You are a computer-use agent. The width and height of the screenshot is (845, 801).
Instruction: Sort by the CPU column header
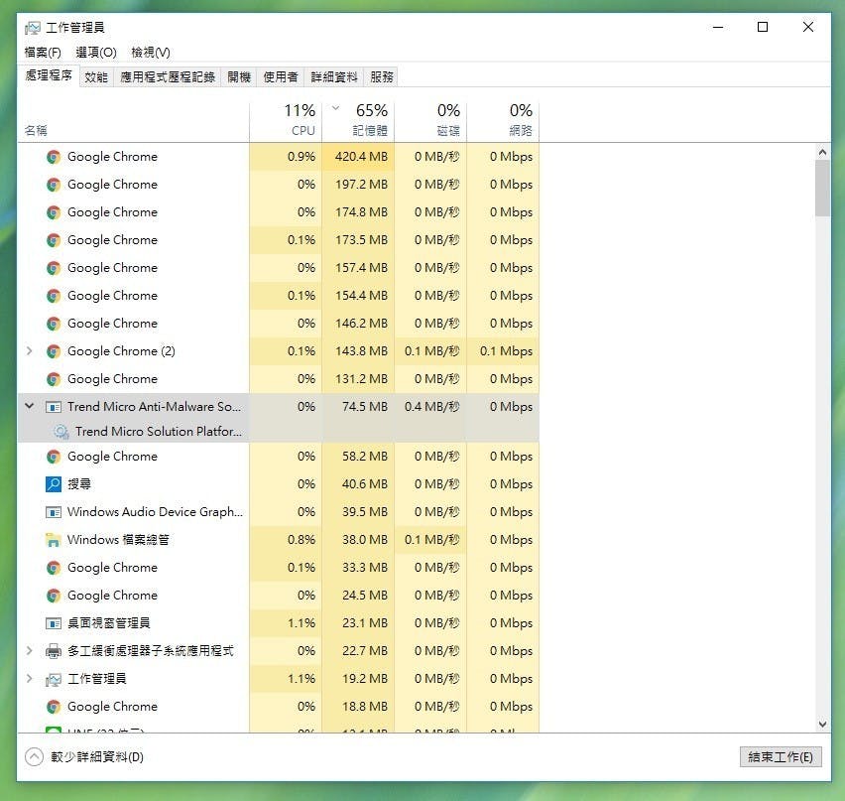(x=286, y=121)
